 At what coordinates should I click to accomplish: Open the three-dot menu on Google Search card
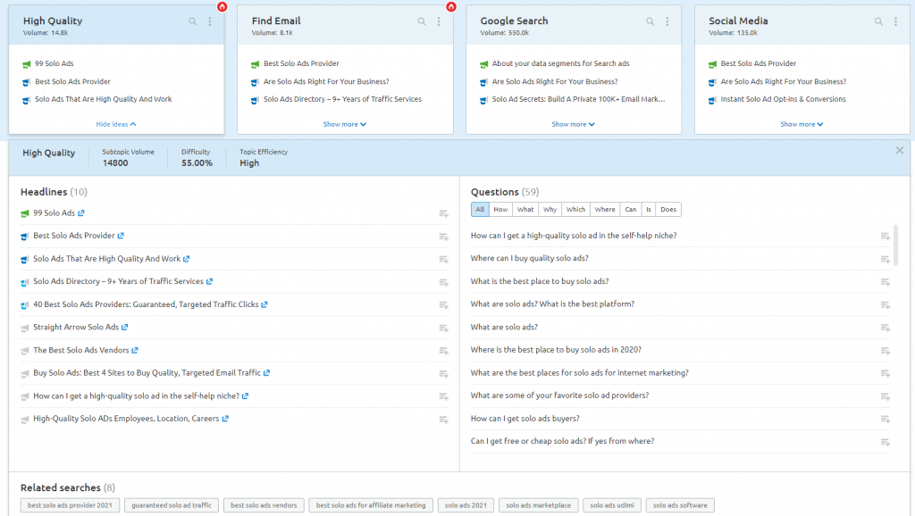667,21
